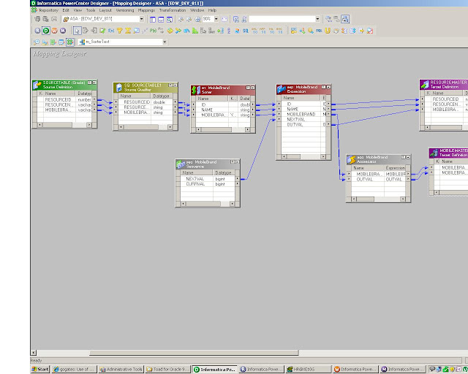Launch Workflow Manager with the W icon
This screenshot has width=468, height=374.
click(x=54, y=31)
